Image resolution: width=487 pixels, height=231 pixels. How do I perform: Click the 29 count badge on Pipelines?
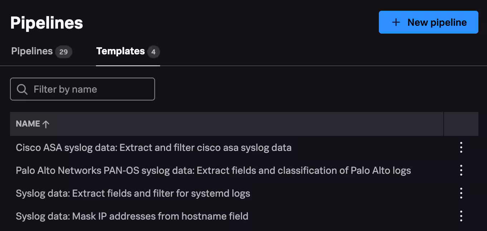pyautogui.click(x=63, y=52)
